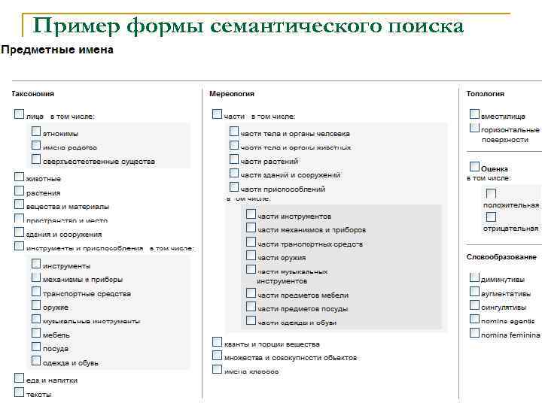The image size is (542, 406).
Task: Check the 'посуда' checkbox
Action: [36, 347]
